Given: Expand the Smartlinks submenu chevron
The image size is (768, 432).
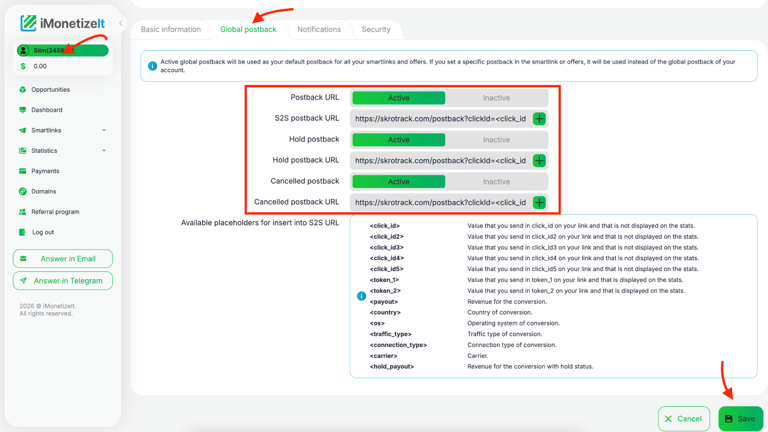Looking at the screenshot, I should (104, 130).
